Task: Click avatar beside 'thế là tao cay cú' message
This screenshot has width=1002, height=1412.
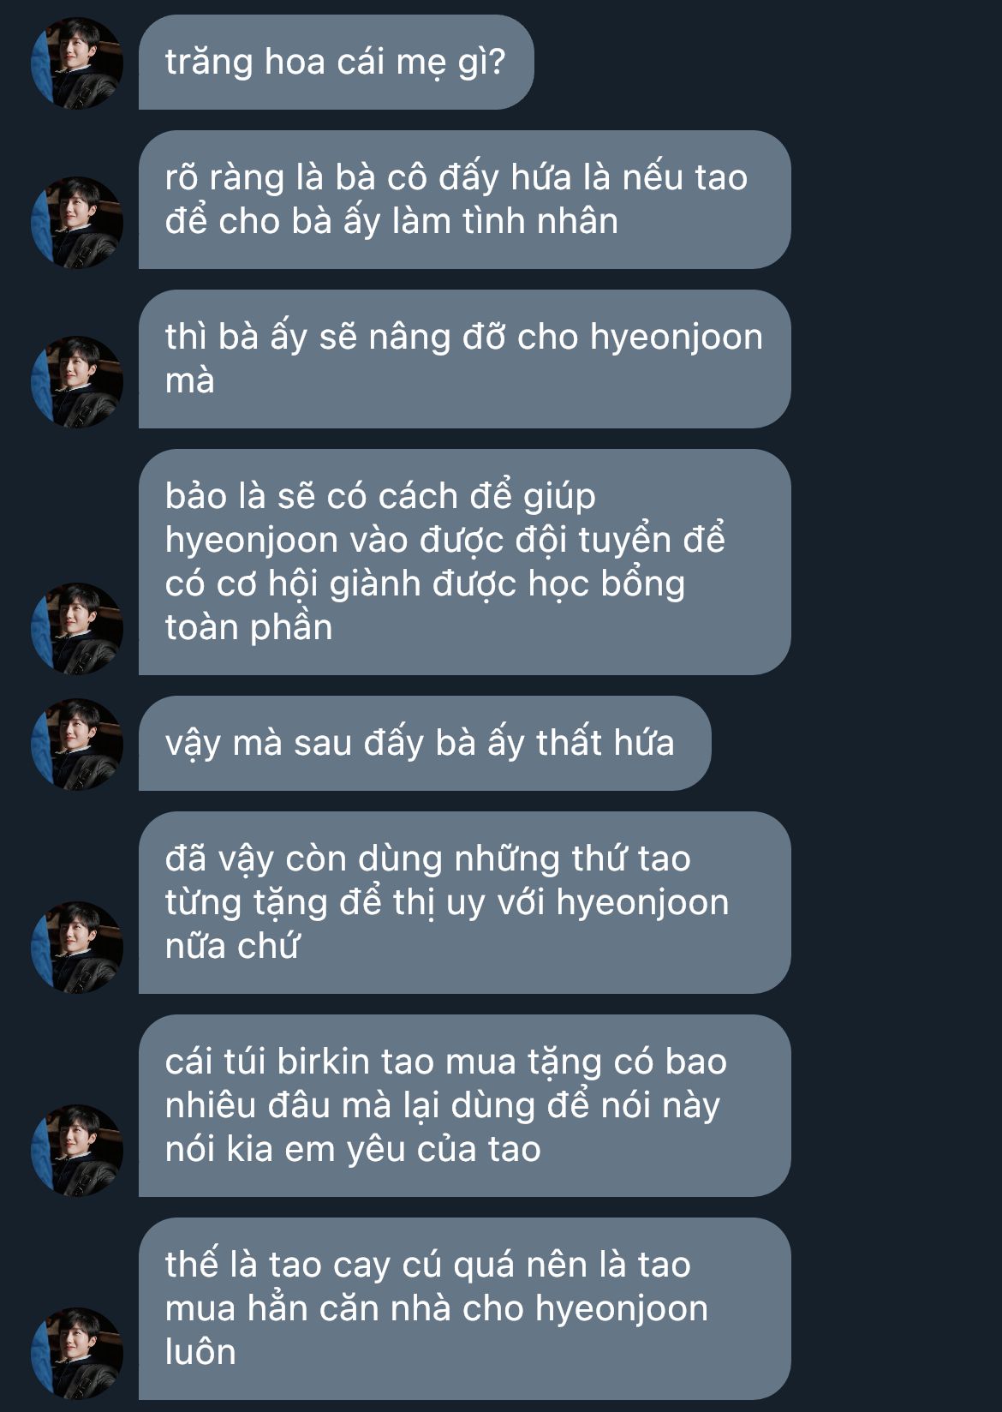Action: tap(77, 1353)
